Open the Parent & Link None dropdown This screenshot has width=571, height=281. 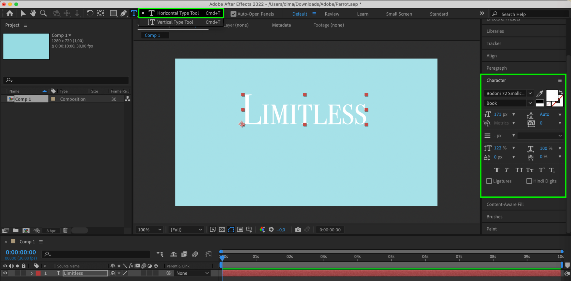[x=192, y=273]
